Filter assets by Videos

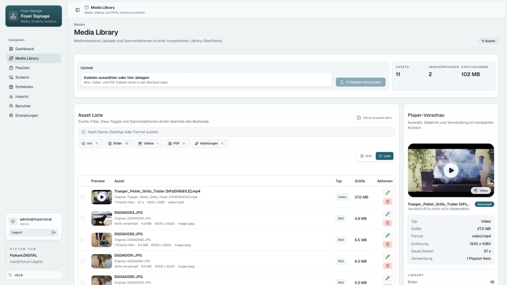(x=149, y=144)
